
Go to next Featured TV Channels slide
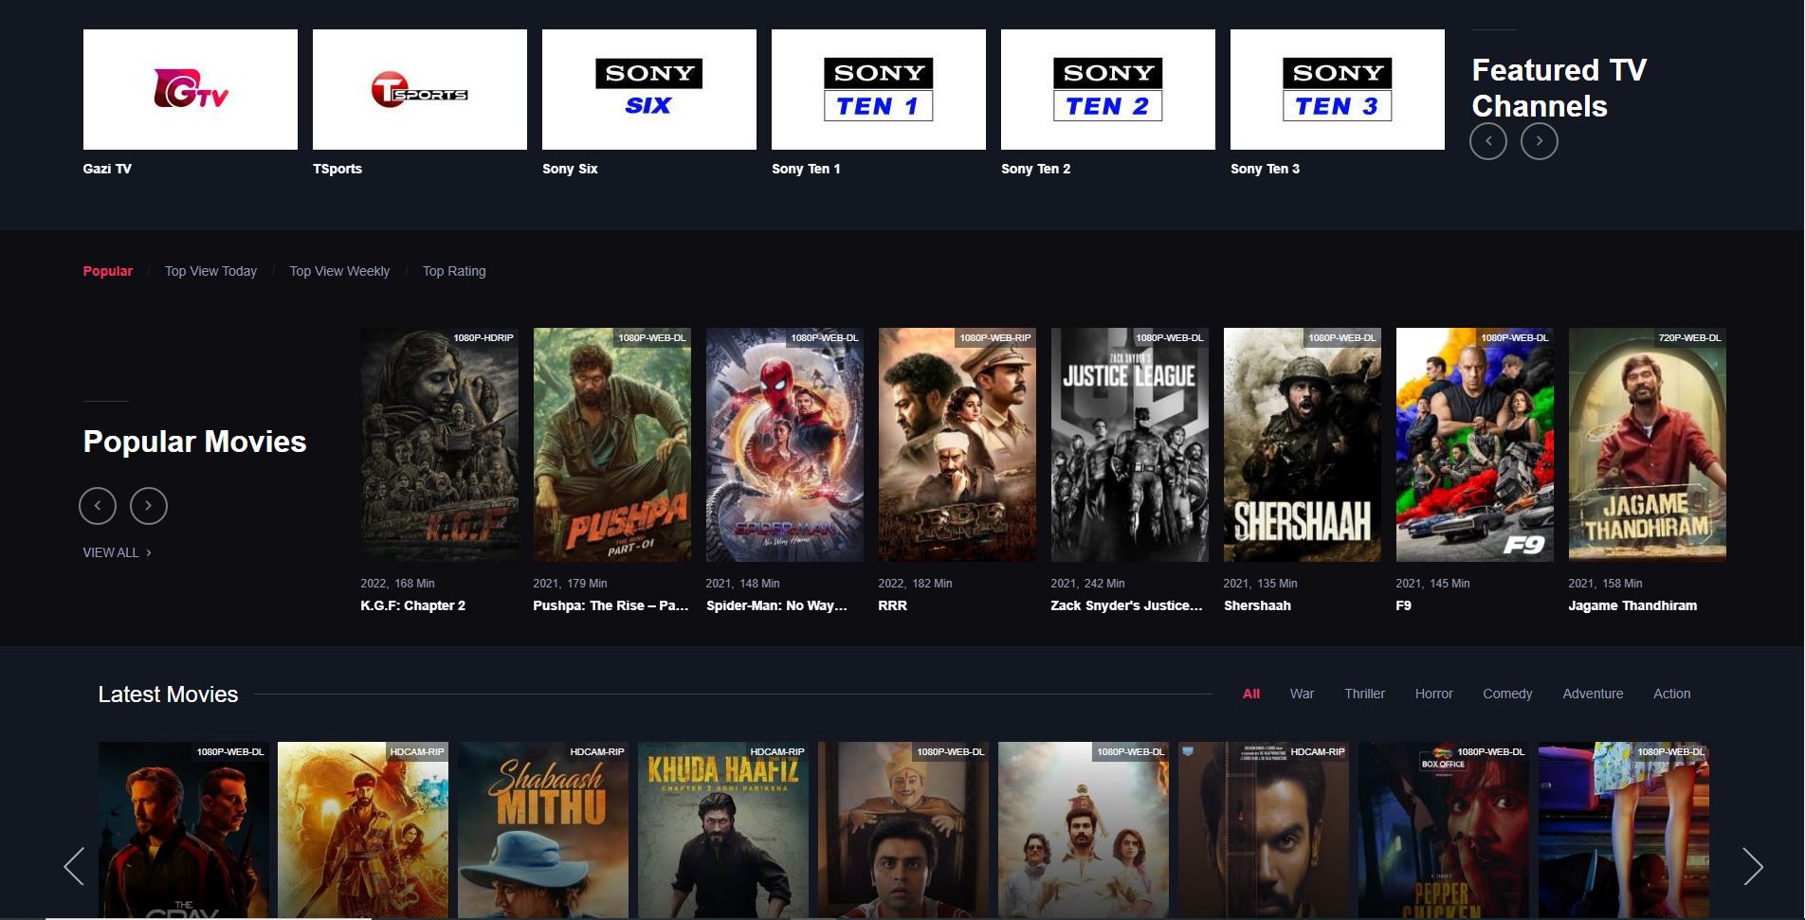1540,141
